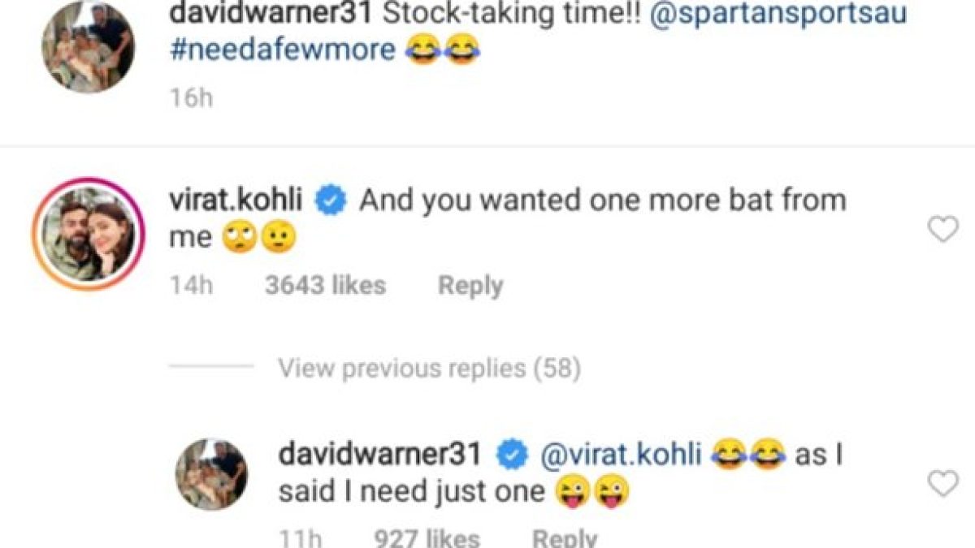Viewport: 975px width, 548px height.
Task: Open davidwarner31's avatar on the post caption
Action: 89,46
